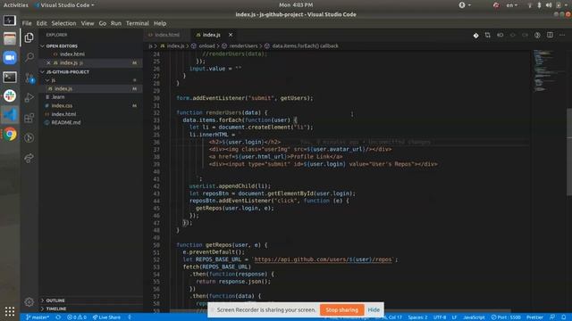
Task: Open the Visual Studio Code app menu
Action: tap(64, 5)
